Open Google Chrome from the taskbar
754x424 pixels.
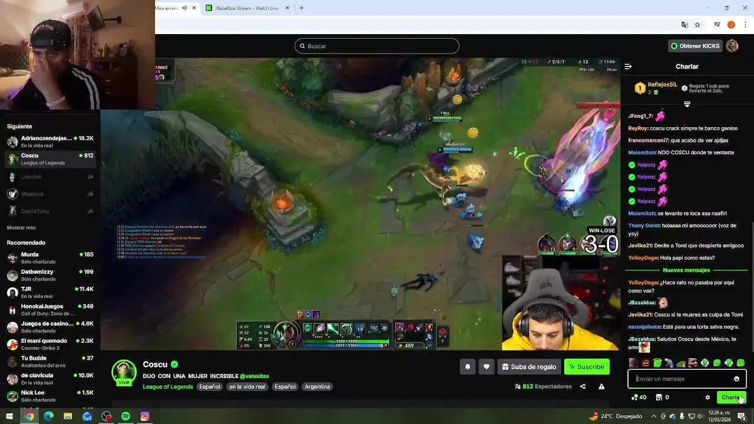(x=29, y=416)
